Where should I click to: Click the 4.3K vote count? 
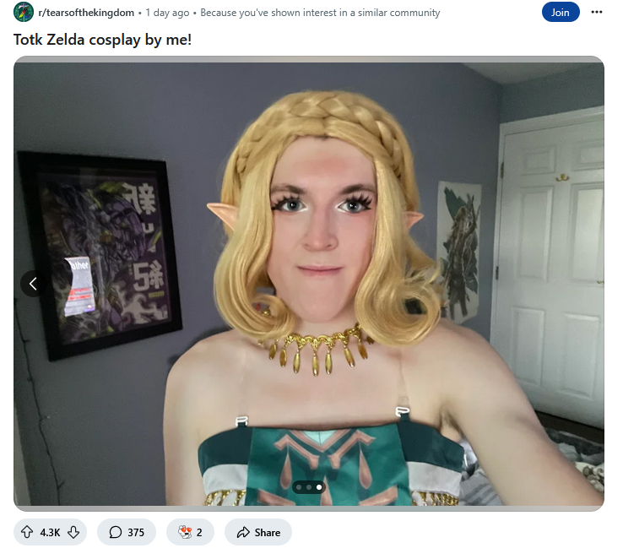point(50,532)
